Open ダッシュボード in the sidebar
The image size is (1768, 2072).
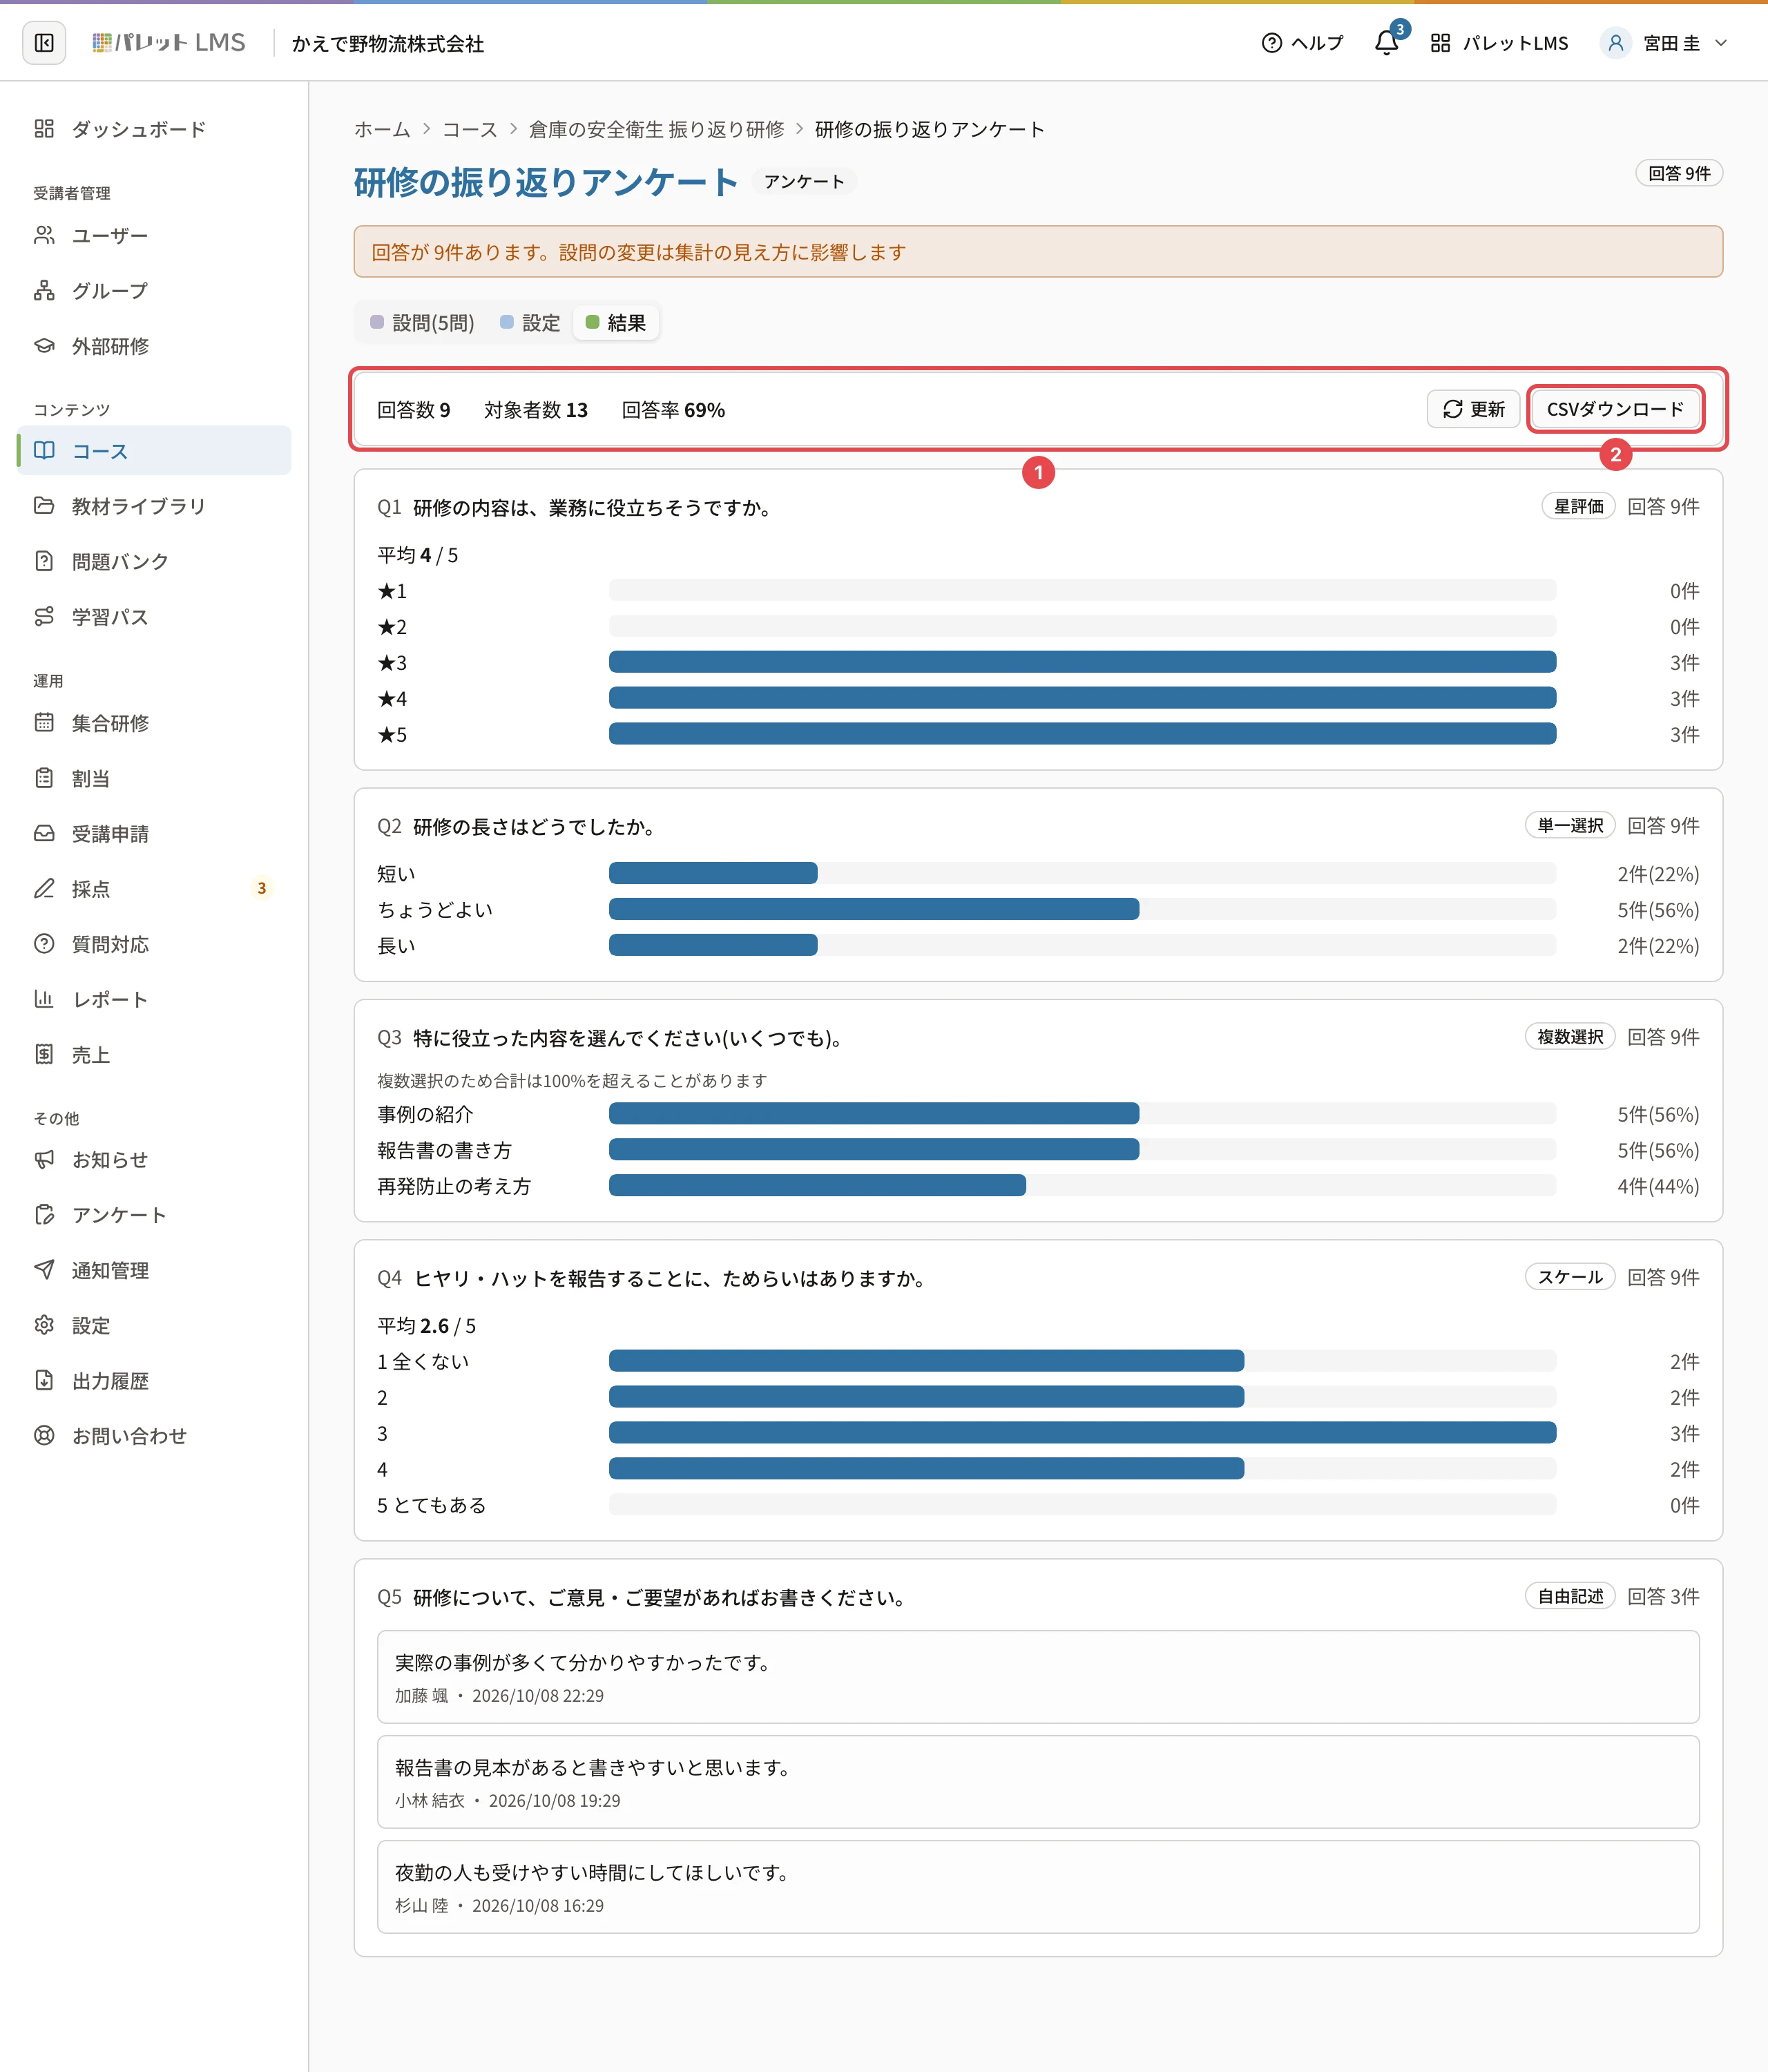[154, 129]
